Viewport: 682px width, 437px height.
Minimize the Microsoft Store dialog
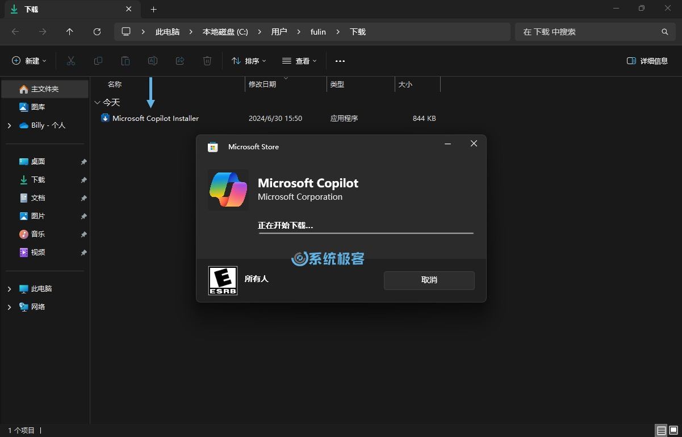(x=447, y=144)
